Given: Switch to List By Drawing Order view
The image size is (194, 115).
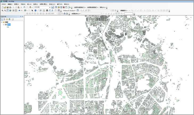Looking at the screenshot, I should 2,19.
